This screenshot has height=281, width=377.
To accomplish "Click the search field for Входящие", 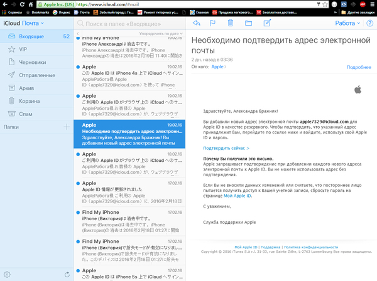I will pos(132,23).
